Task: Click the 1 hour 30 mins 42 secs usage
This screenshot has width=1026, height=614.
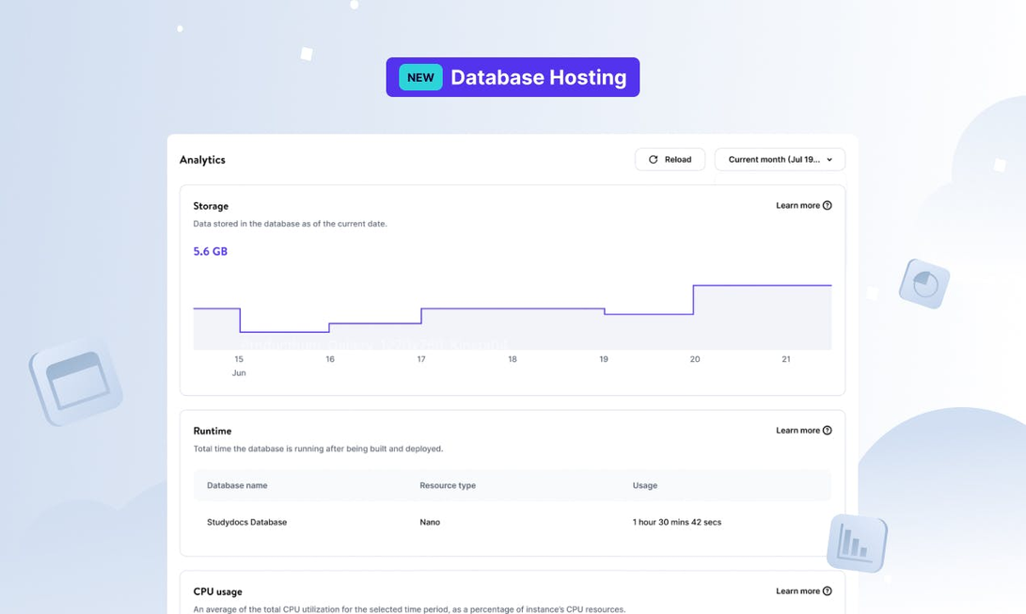Action: click(x=676, y=522)
